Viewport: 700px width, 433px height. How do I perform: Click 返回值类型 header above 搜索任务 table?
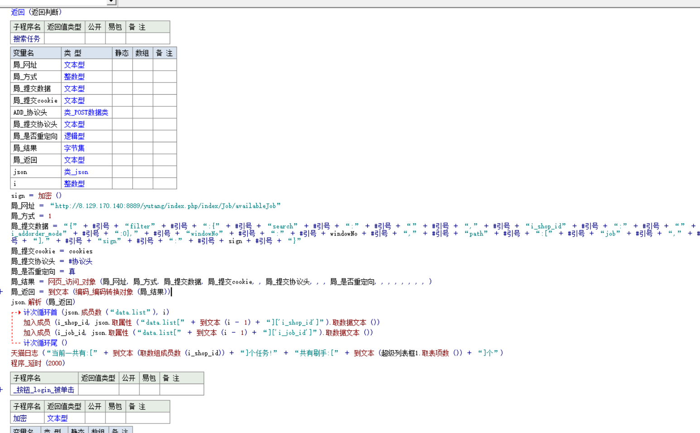click(x=64, y=27)
